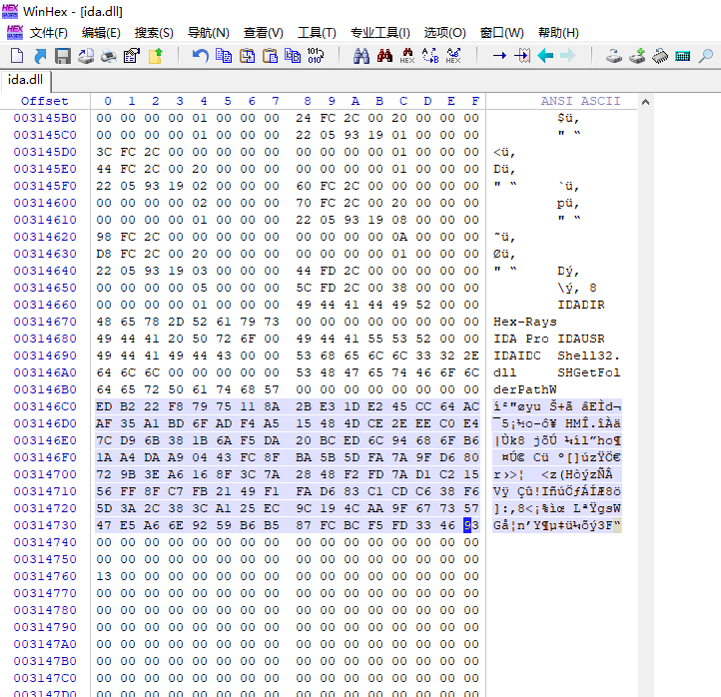721x697 pixels.
Task: Navigate back with the teal left arrow
Action: pyautogui.click(x=545, y=56)
